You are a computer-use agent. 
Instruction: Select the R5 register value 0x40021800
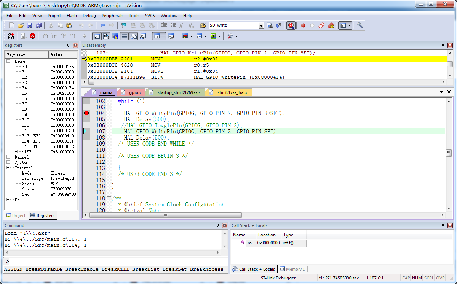pos(62,93)
